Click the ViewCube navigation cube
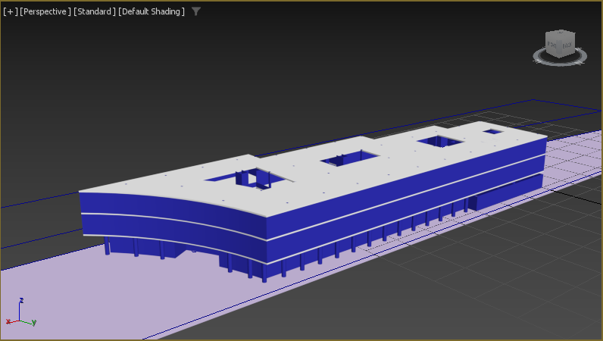The image size is (603, 341). pos(561,43)
